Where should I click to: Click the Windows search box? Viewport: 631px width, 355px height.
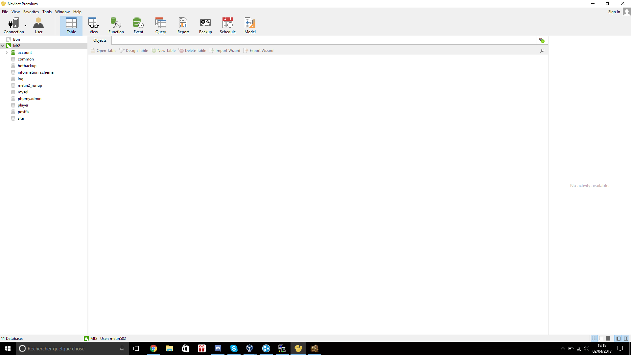[72, 348]
